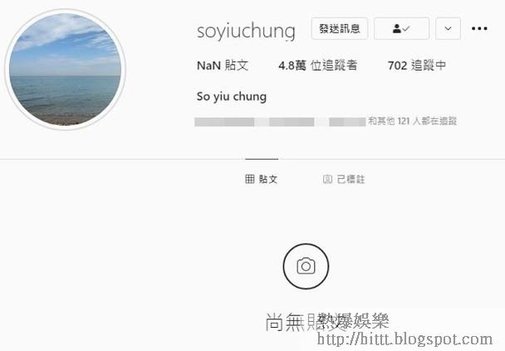Open the soyiuchung profile picture

[66, 69]
